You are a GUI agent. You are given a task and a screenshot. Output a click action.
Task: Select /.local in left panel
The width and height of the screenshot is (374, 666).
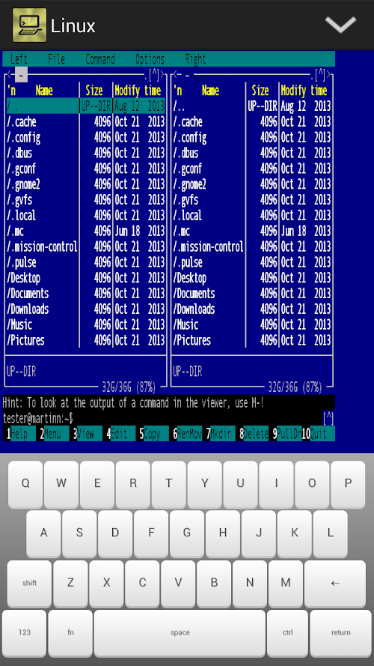point(21,215)
